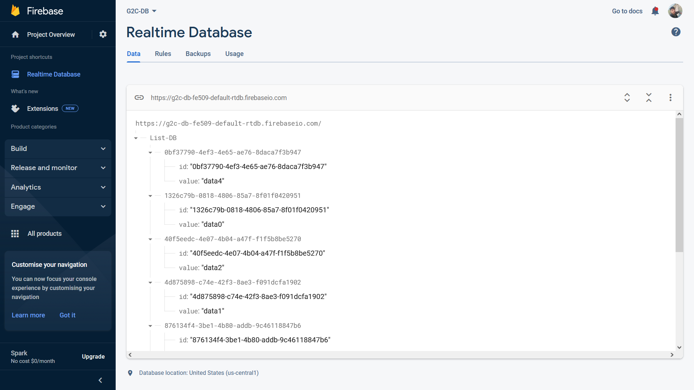
Task: Open the user account avatar
Action: (674, 11)
